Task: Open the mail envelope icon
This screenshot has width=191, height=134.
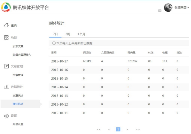Action: [x=160, y=10]
